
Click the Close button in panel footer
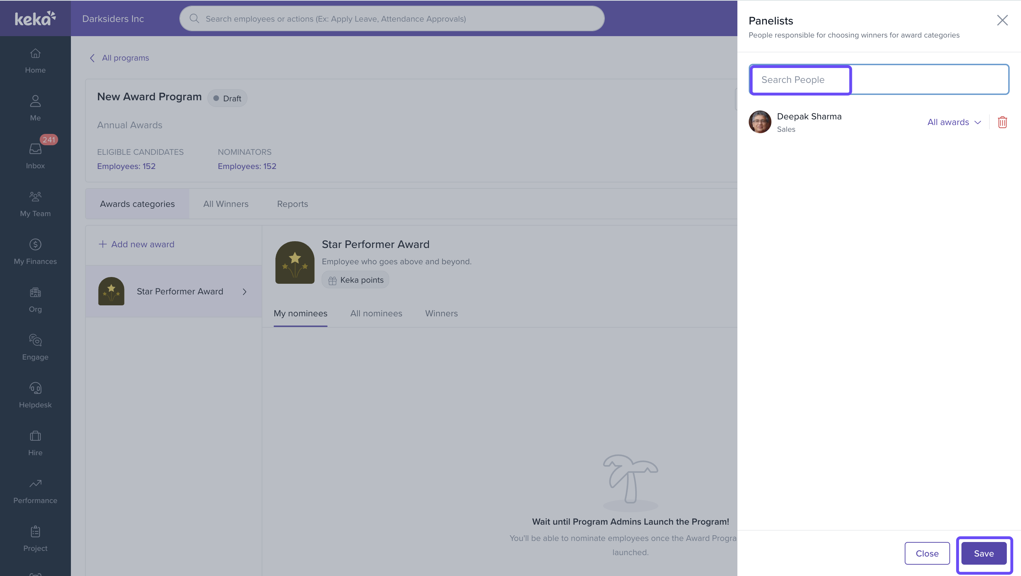927,553
